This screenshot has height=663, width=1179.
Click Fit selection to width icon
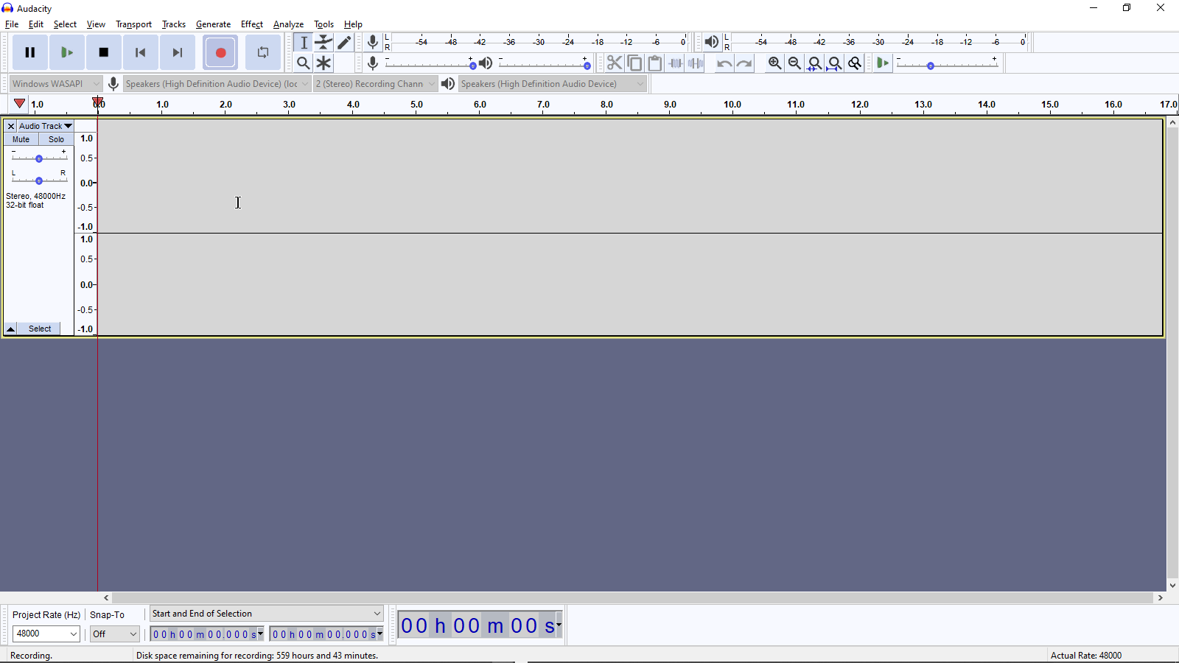point(814,63)
